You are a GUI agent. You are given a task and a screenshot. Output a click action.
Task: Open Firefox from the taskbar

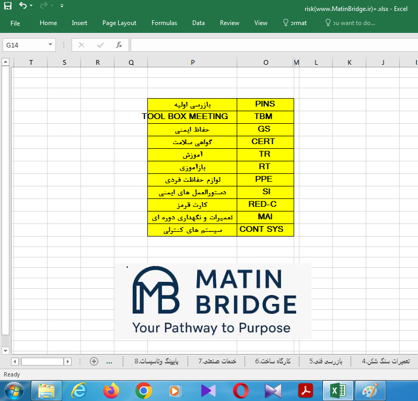coord(111,390)
